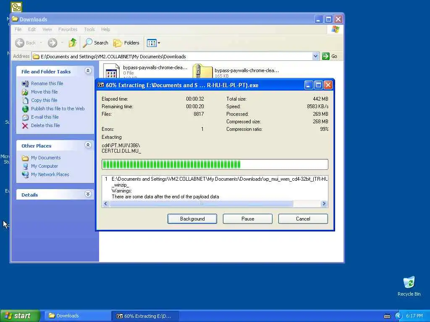Click the Move this file icon
The image size is (430, 322).
[x=25, y=92]
